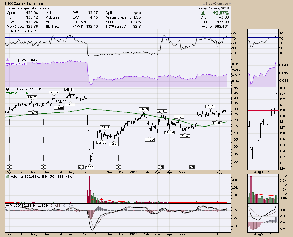Image resolution: width=293 pixels, height=237 pixels.
Task: Click the MA(1) 0.047 legend label
Action: point(16,64)
